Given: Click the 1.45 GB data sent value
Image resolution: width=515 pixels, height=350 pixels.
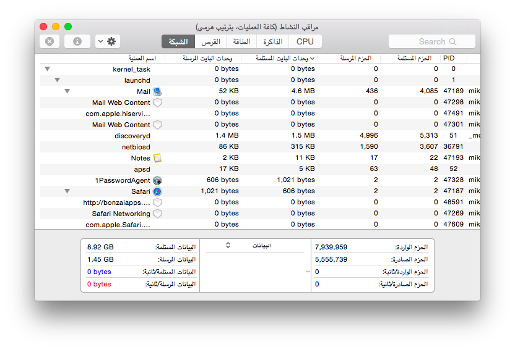Looking at the screenshot, I should pos(100,260).
